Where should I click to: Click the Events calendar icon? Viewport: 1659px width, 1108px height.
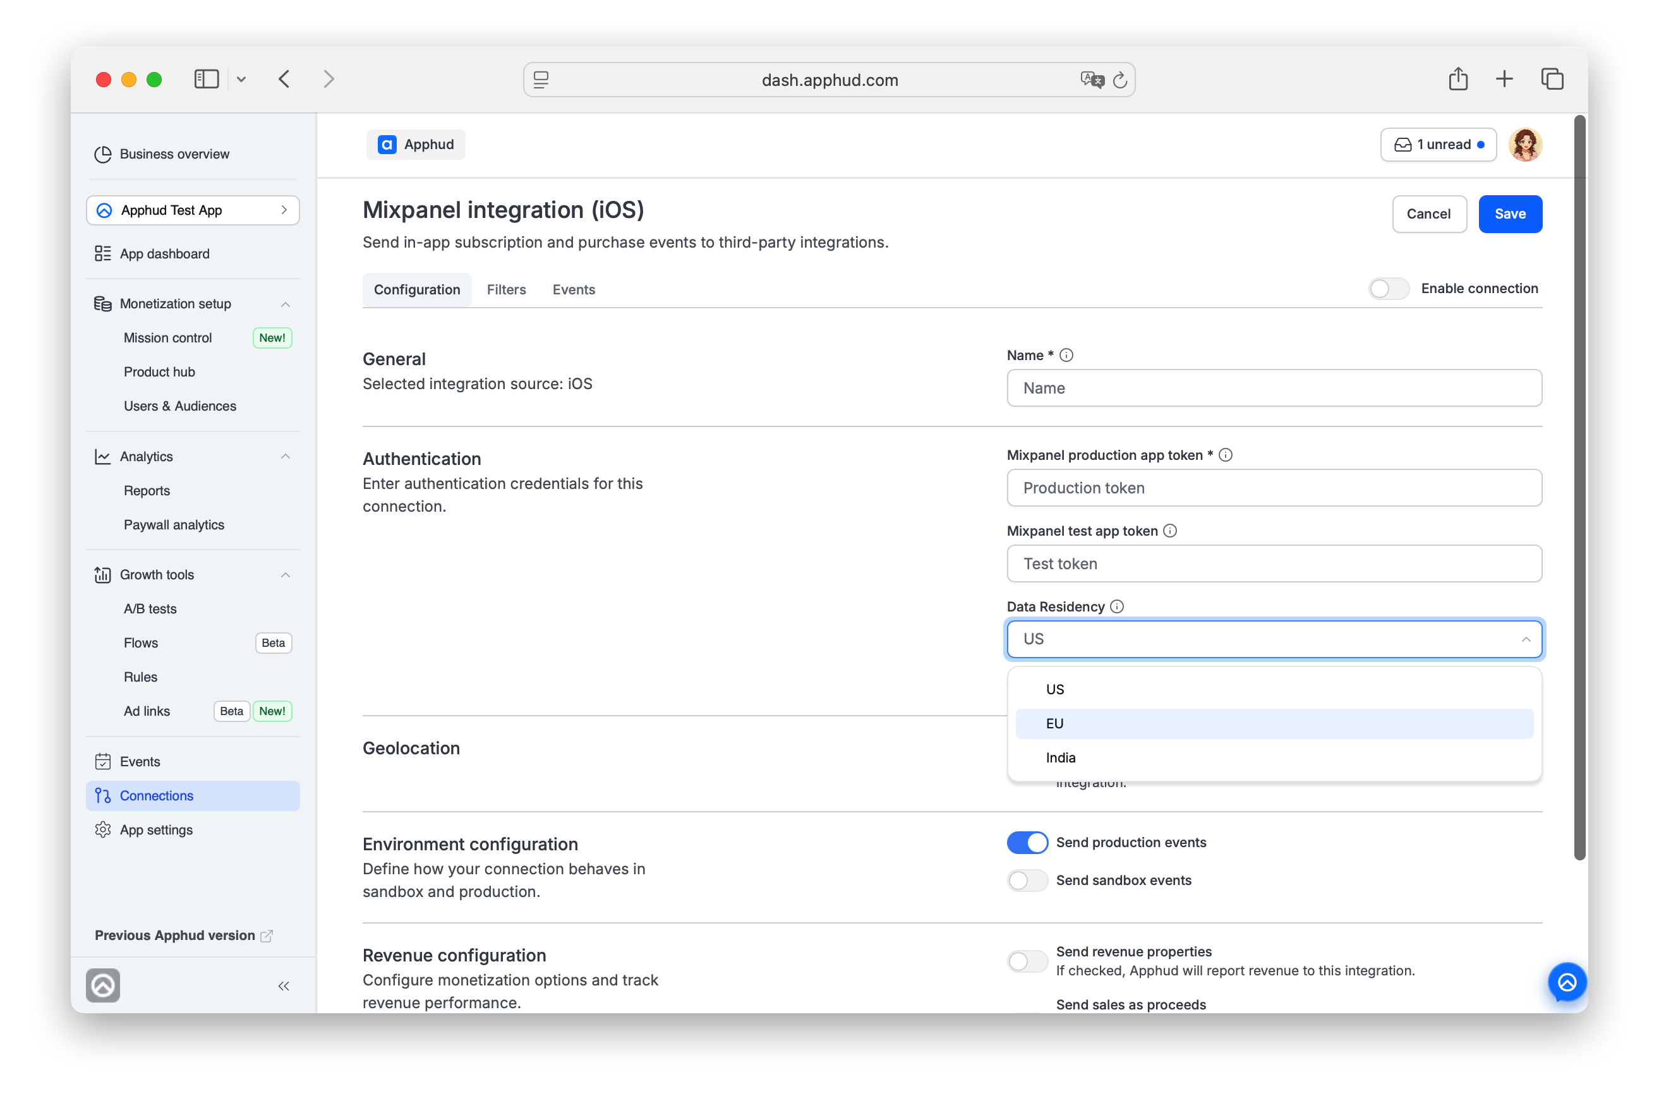pos(102,762)
